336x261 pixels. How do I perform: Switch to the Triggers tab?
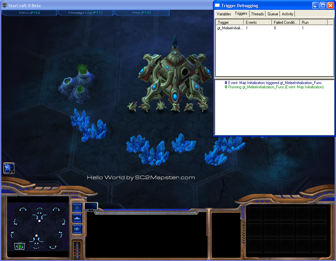coord(241,13)
